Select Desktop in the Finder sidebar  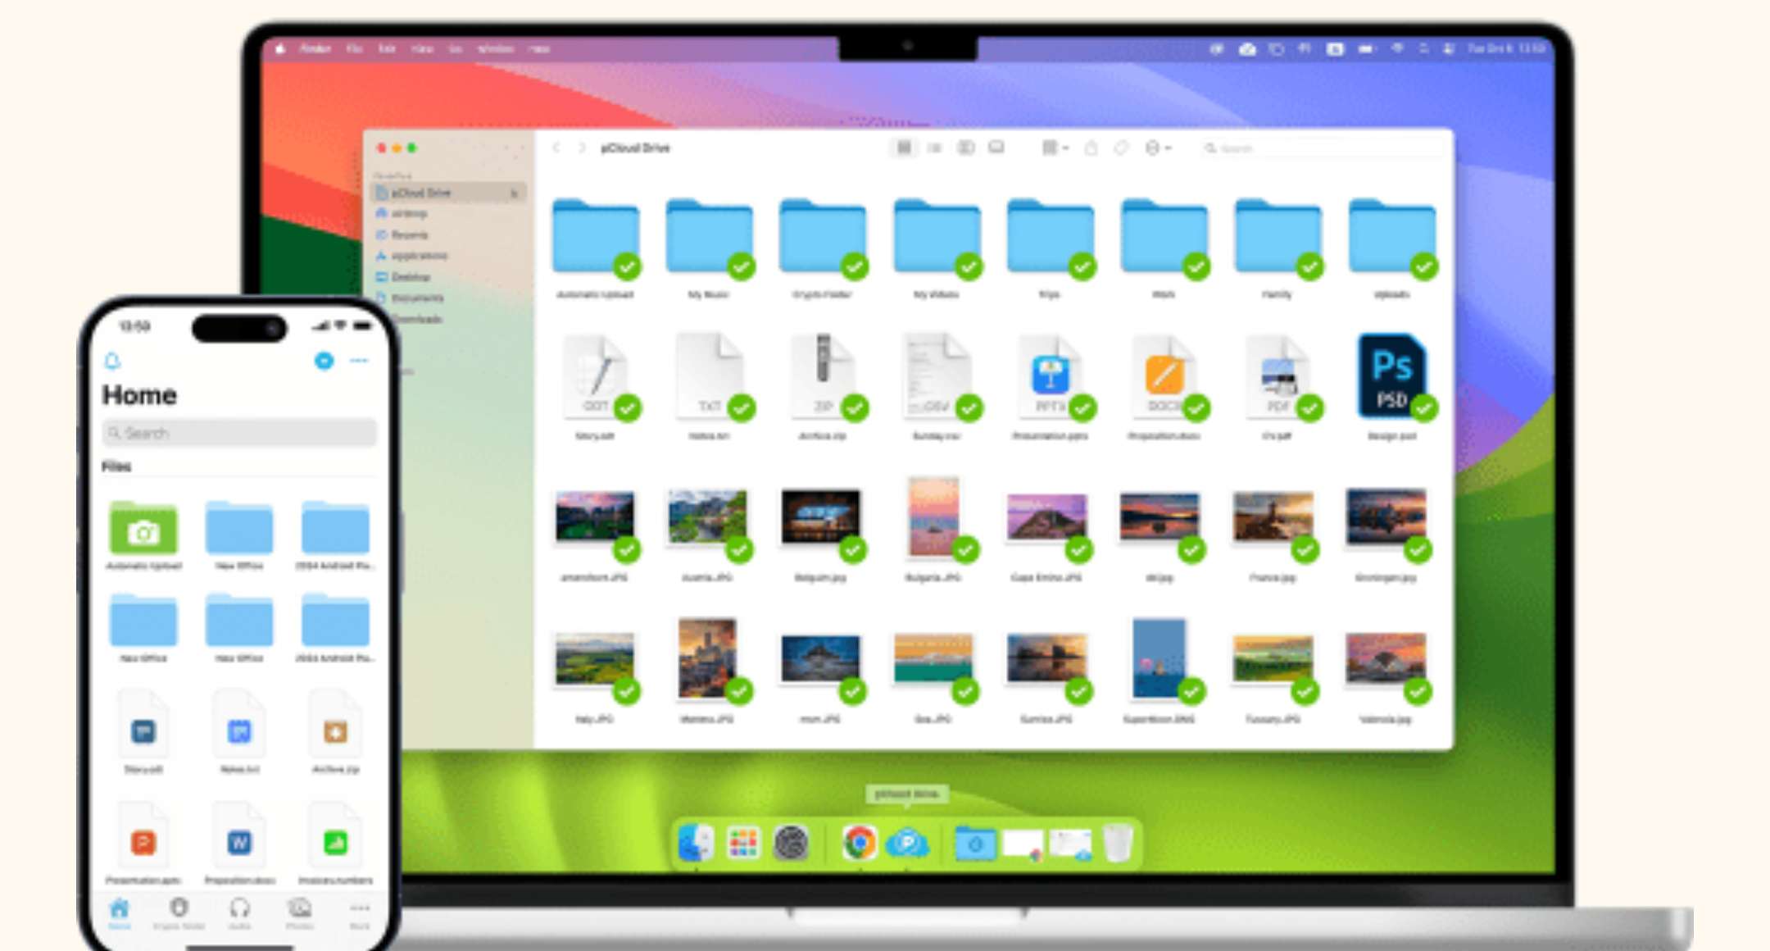[x=411, y=277]
